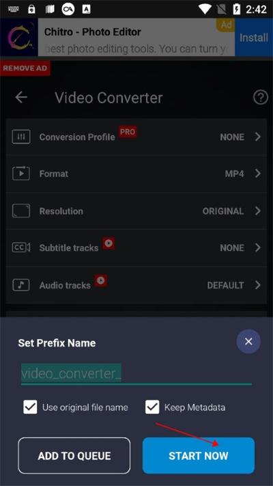Viewport: 273px width, 486px height.
Task: Uncheck the Keep Metadata checkbox
Action: [152, 407]
